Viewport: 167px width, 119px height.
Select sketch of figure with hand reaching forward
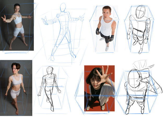(x=143, y=87)
